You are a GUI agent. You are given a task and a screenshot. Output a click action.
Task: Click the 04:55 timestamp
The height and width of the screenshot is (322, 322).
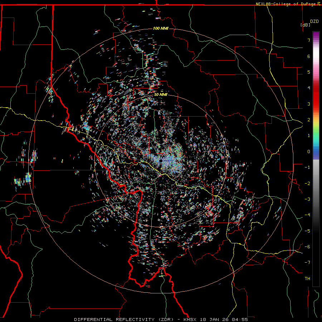(x=240, y=319)
